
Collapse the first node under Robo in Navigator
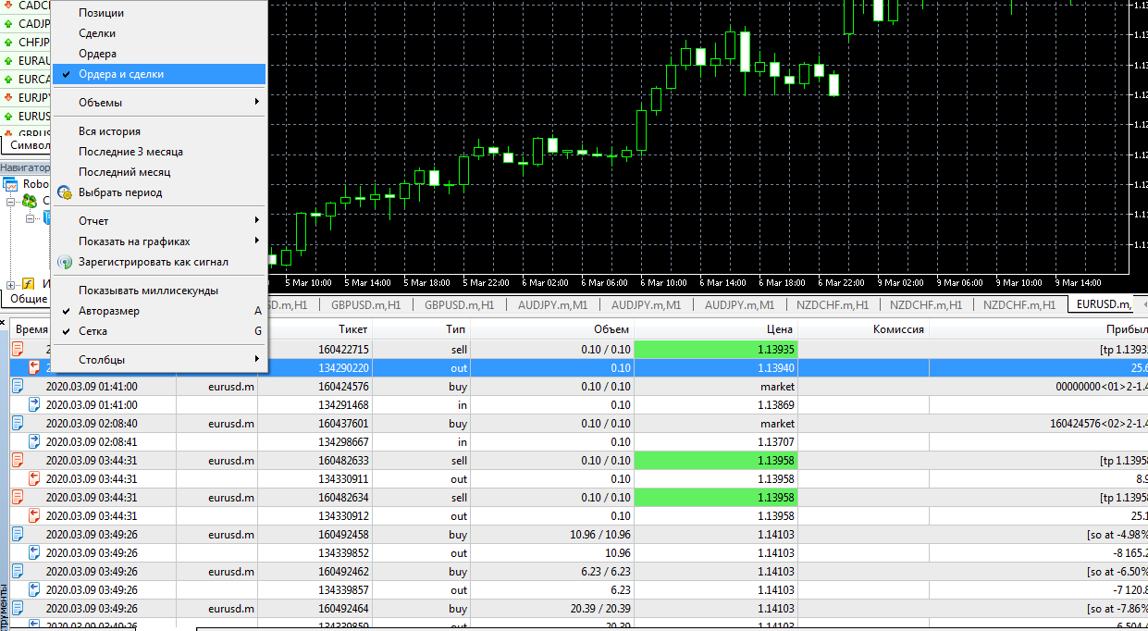[11, 201]
